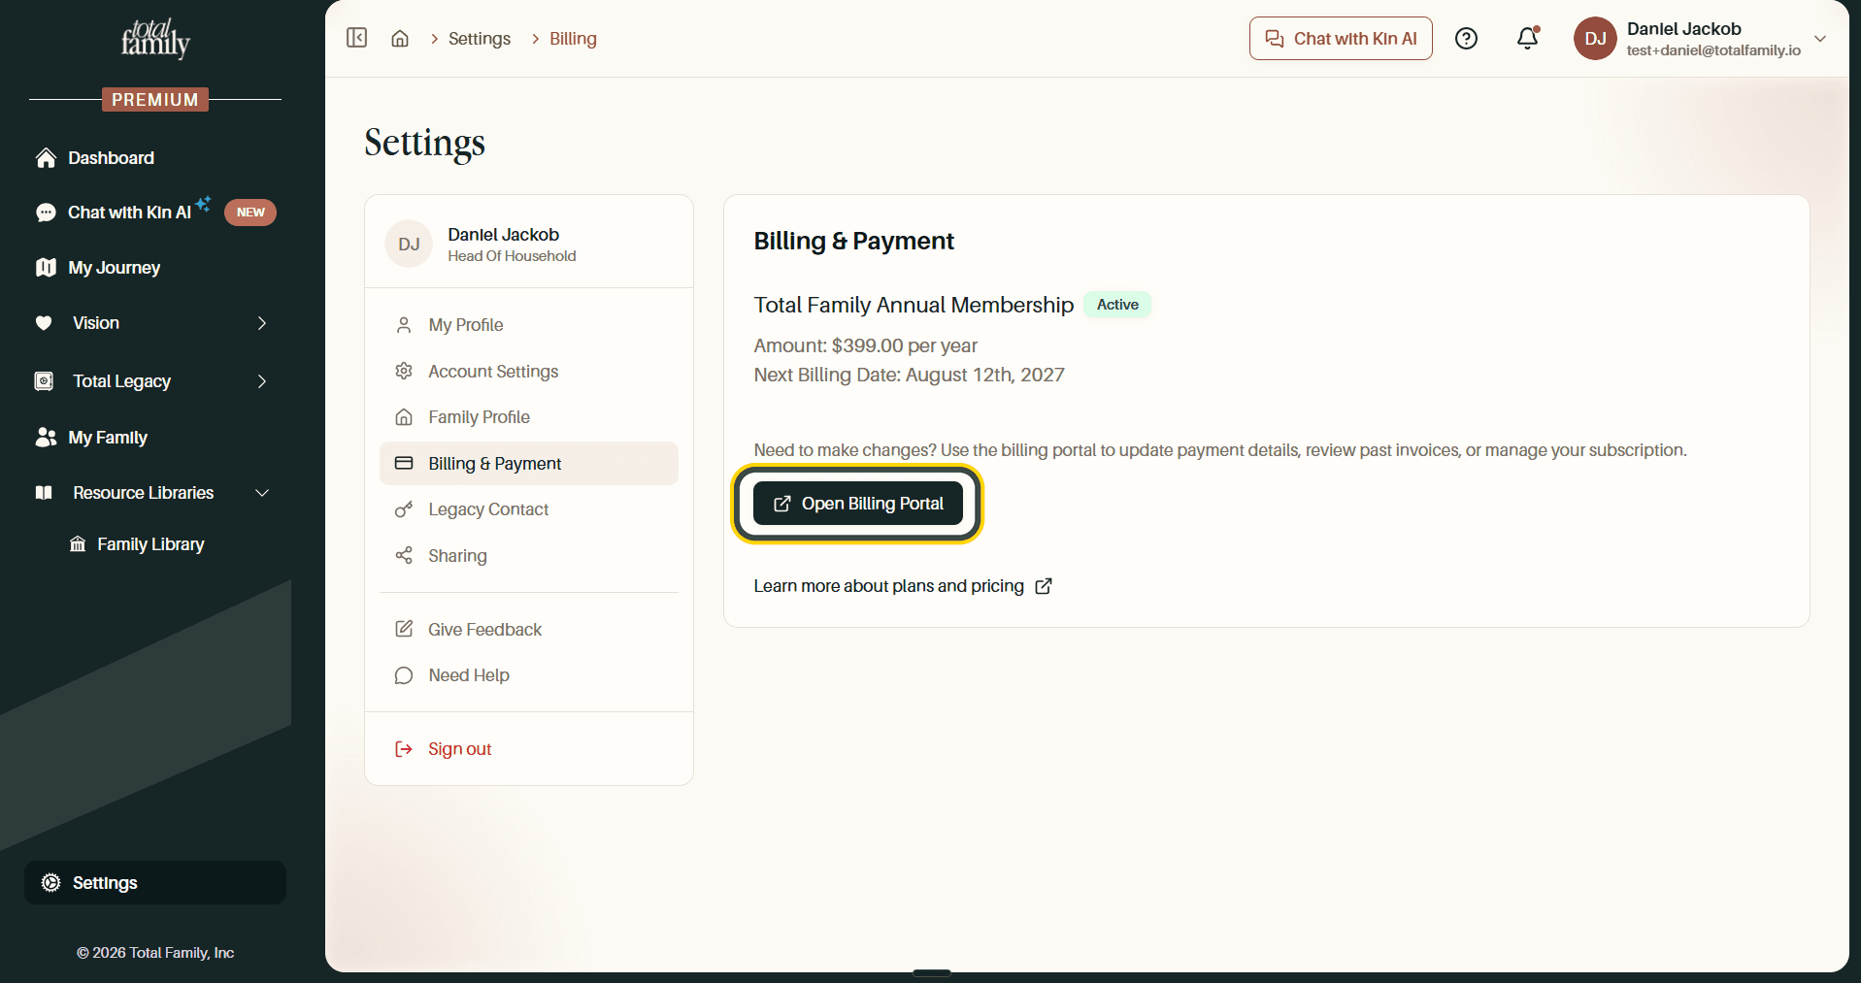Viewport: 1861px width, 983px height.
Task: Open the help question-mark icon
Action: pyautogui.click(x=1466, y=38)
